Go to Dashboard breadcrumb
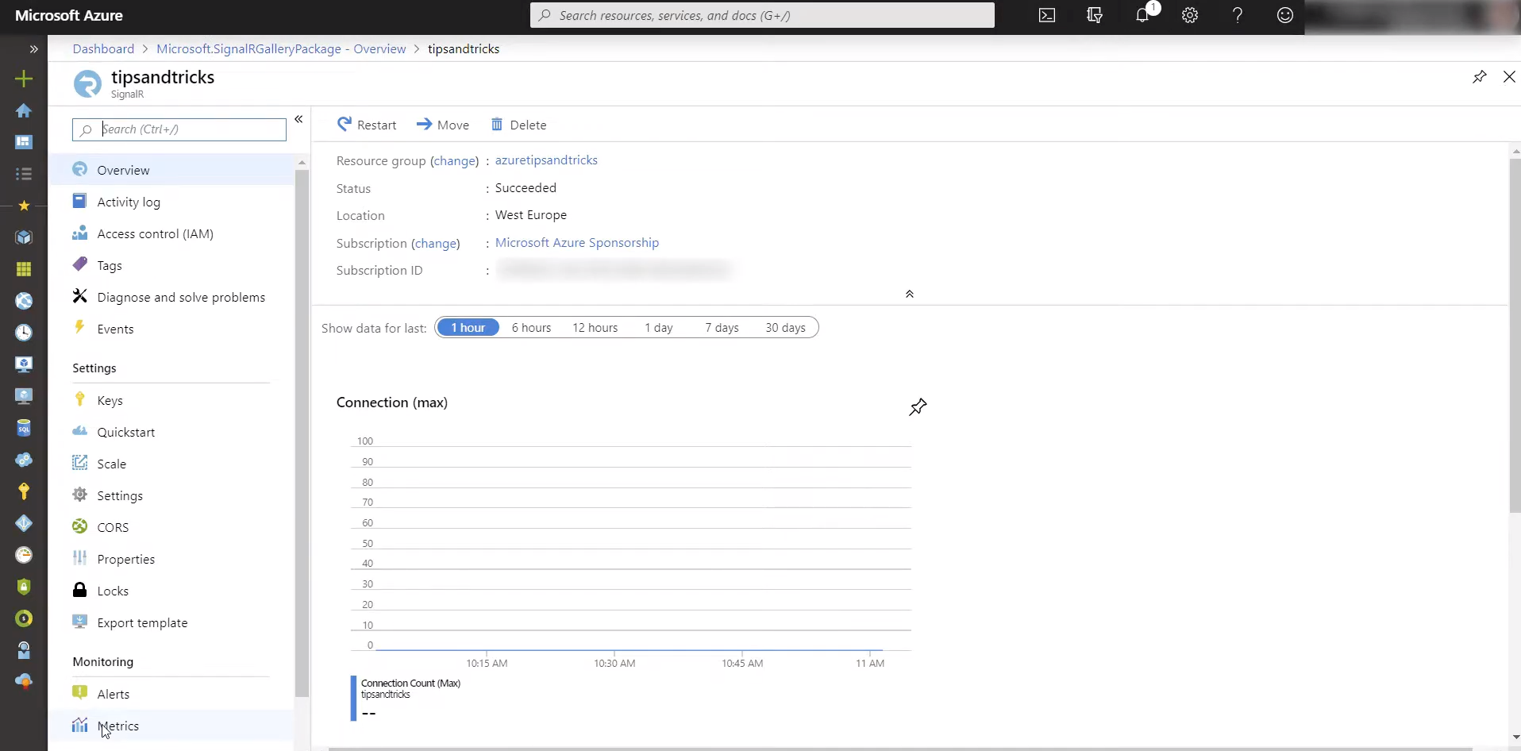Screen dimensions: 1521x751 click(103, 49)
